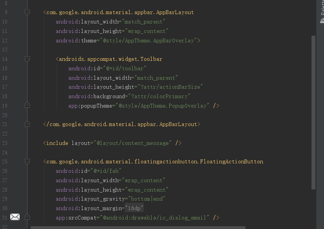The width and height of the screenshot is (324, 229).
Task: Click "@style/AppTheme.PopupOverlay" value
Action: (x=163, y=106)
